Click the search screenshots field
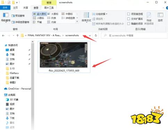 coord(134,35)
